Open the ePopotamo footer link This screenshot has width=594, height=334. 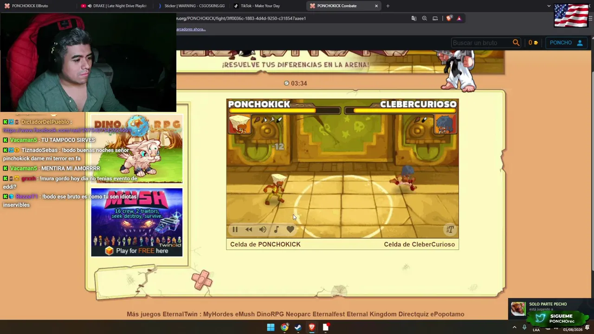click(x=447, y=314)
